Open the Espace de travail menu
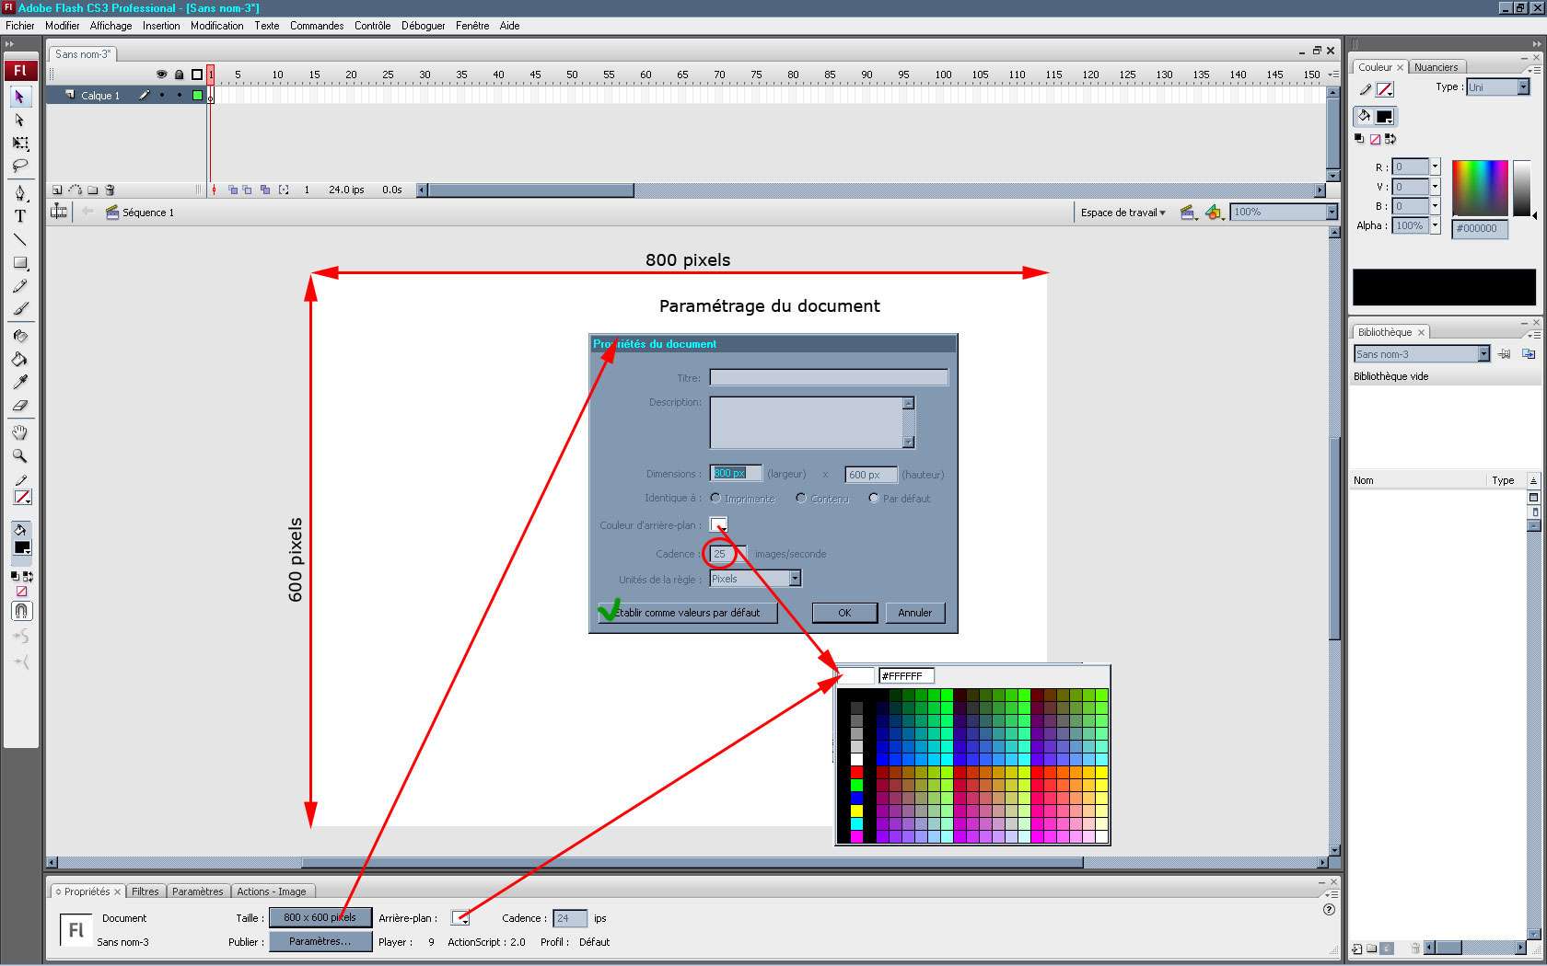Viewport: 1547px width, 966px height. 1122,213
